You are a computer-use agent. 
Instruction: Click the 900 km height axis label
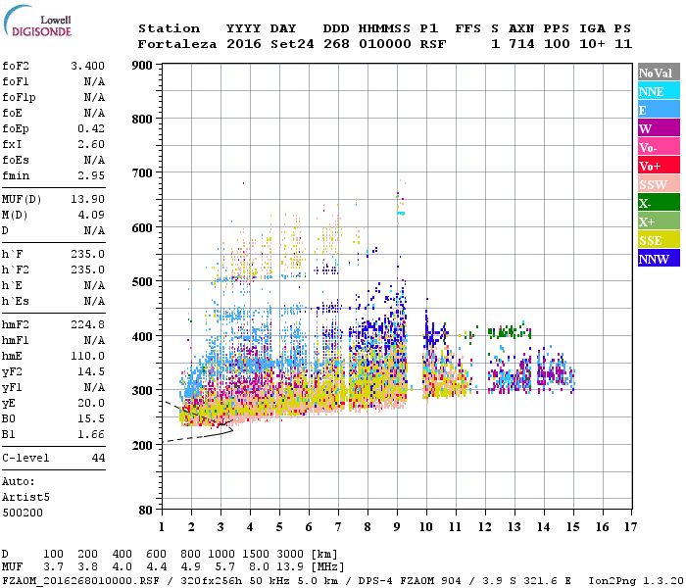[142, 66]
